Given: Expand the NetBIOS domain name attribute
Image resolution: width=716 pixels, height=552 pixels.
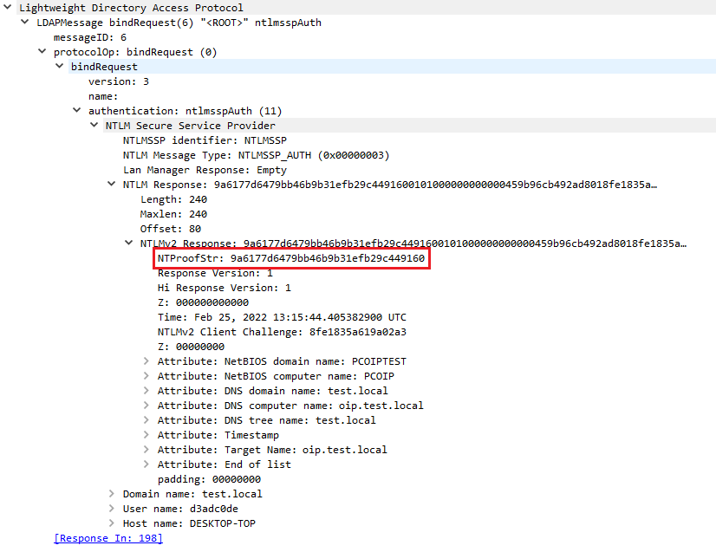Looking at the screenshot, I should 146,360.
